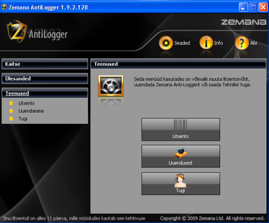Click the Info label text
Screen dimensions: 269x223
tap(218, 43)
